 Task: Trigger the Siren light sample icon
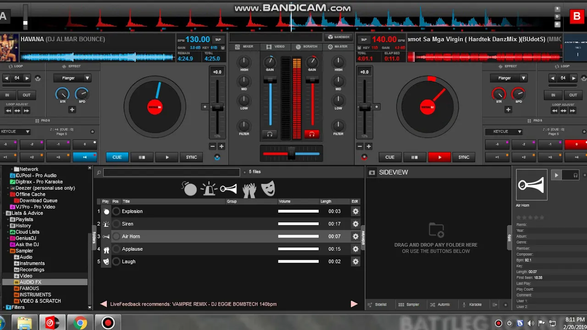click(x=209, y=188)
